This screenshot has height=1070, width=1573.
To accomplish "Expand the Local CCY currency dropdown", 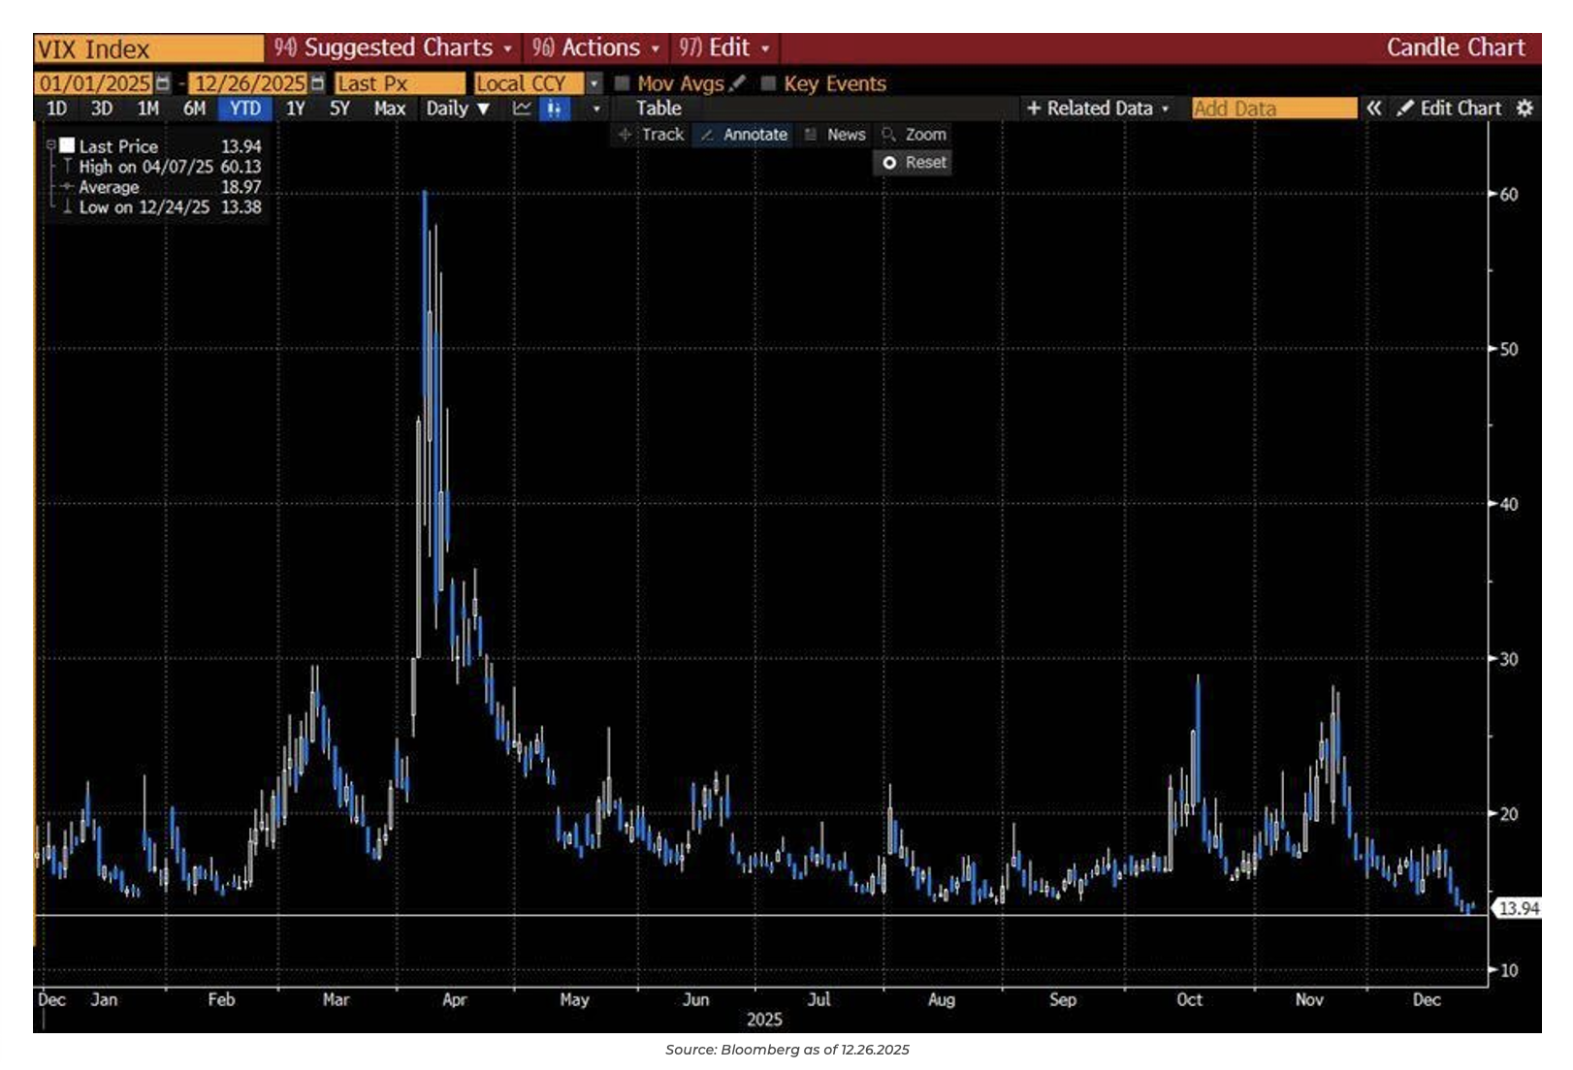I will (x=594, y=83).
